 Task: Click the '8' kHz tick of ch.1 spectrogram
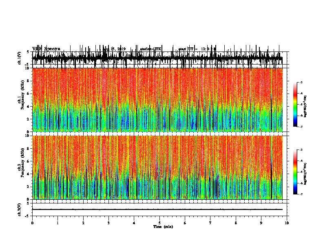click(x=29, y=81)
